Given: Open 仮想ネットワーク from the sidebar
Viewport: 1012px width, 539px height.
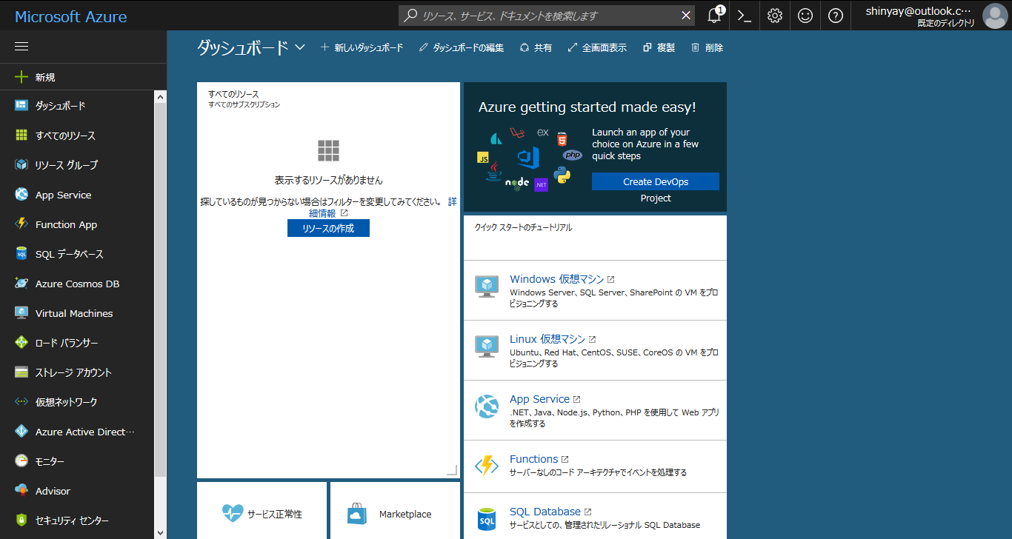Looking at the screenshot, I should coord(67,401).
